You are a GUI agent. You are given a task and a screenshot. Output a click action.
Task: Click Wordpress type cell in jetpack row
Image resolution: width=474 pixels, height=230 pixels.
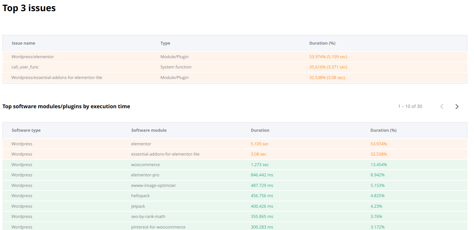point(22,206)
